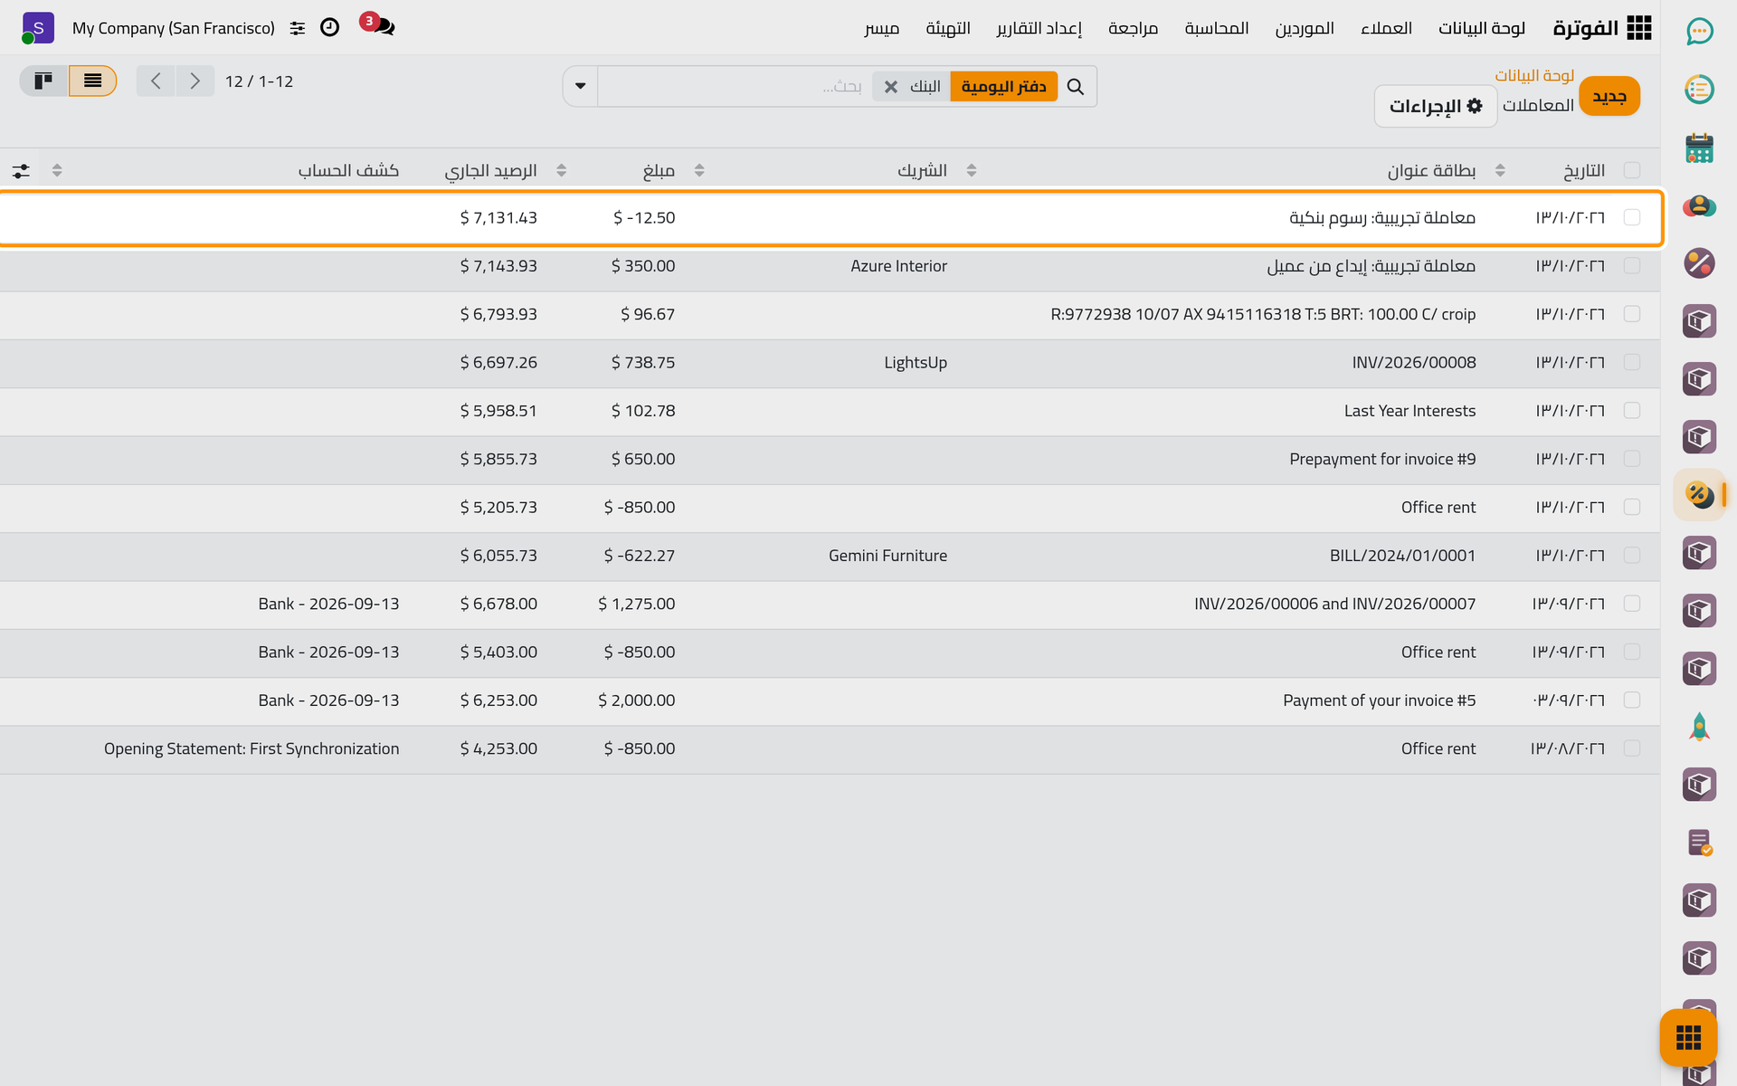The height and width of the screenshot is (1086, 1737).
Task: Open the To-do list icon in sidebar
Action: [1699, 90]
